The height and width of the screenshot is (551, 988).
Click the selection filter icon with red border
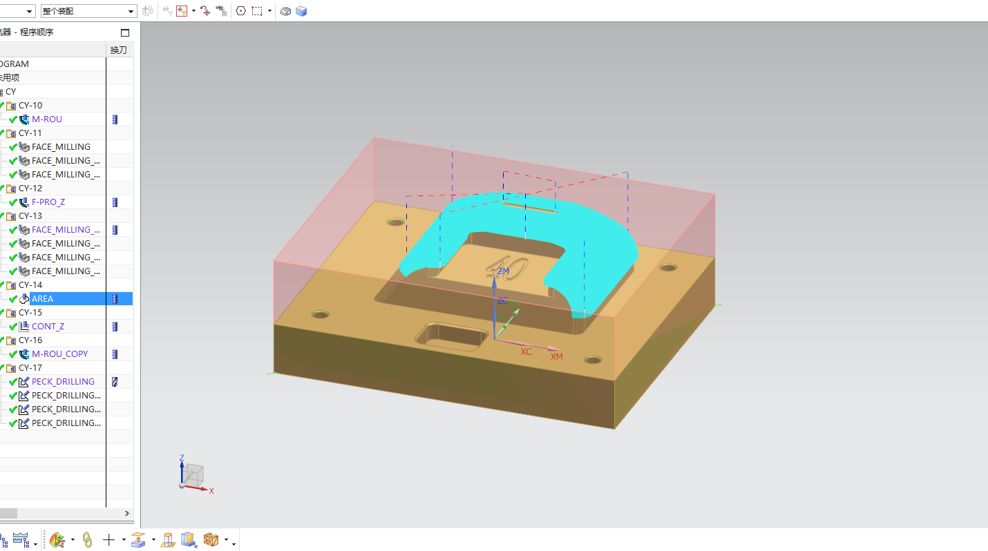182,11
